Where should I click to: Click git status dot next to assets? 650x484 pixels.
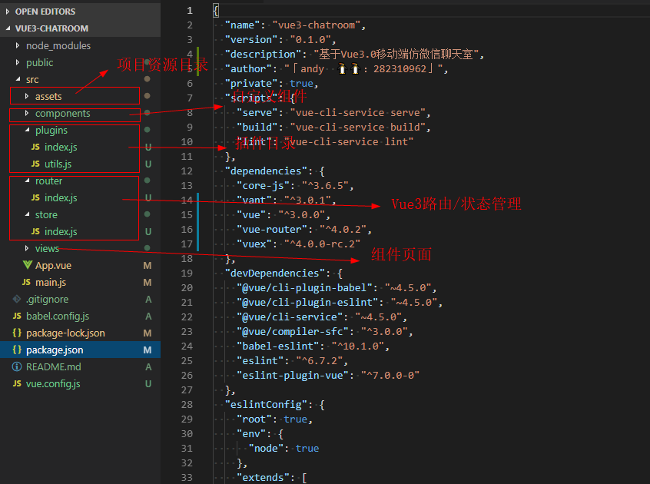148,96
